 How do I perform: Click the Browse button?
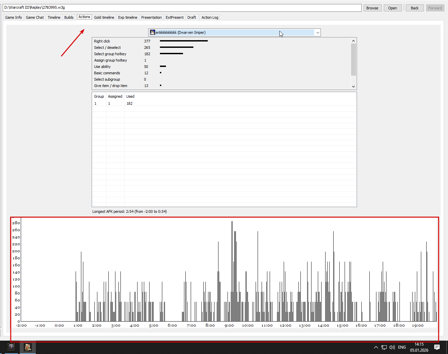(372, 8)
